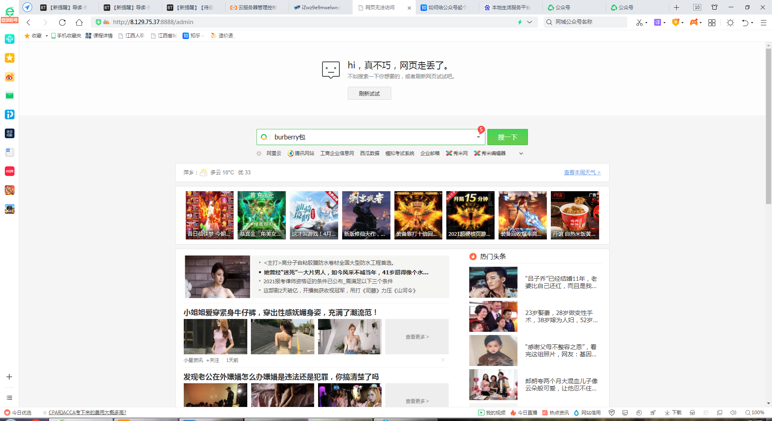Open the purple translate extension icon
The height and width of the screenshot is (421, 772).
(658, 22)
